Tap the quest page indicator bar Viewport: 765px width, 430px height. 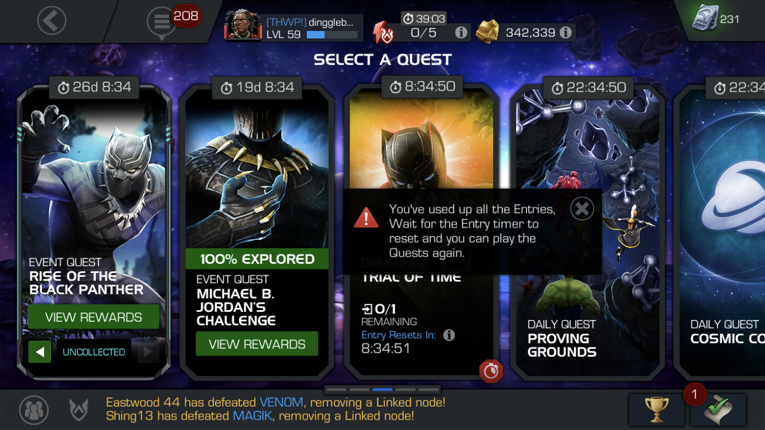coord(382,389)
